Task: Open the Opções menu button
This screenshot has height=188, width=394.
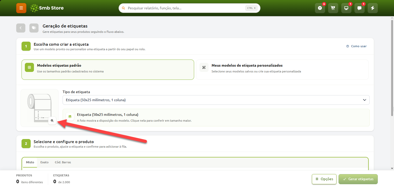Action: point(324,179)
